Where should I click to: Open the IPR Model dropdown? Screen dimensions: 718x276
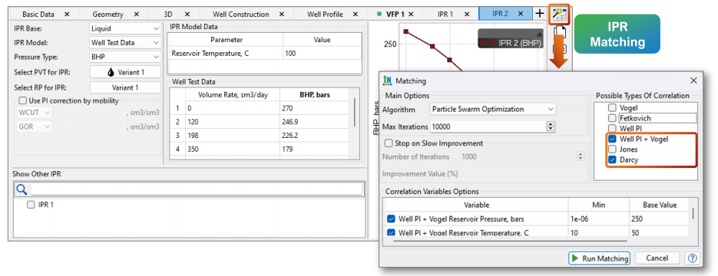tap(125, 43)
